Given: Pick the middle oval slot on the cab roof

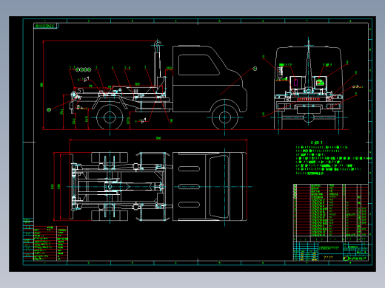Looking at the screenshot, I should pos(189,187).
